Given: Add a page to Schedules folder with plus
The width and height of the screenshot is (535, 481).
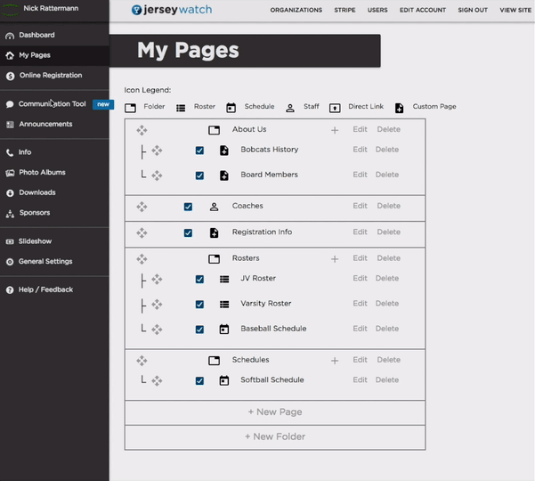Looking at the screenshot, I should click(335, 361).
